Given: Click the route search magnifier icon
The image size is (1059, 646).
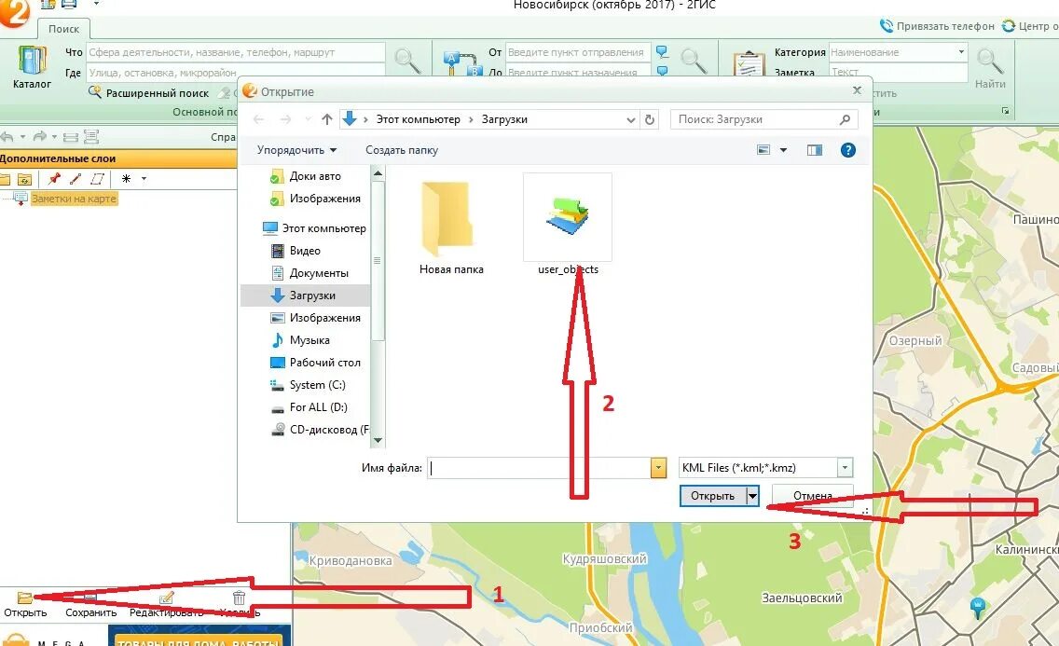Looking at the screenshot, I should click(x=694, y=61).
